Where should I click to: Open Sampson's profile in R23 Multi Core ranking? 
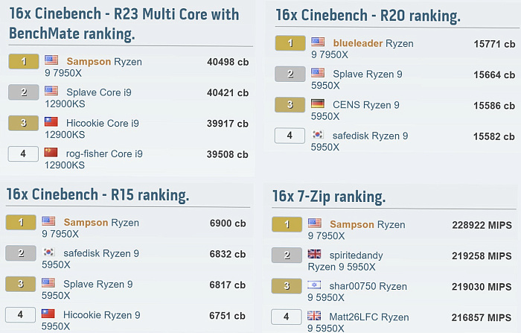(89, 62)
